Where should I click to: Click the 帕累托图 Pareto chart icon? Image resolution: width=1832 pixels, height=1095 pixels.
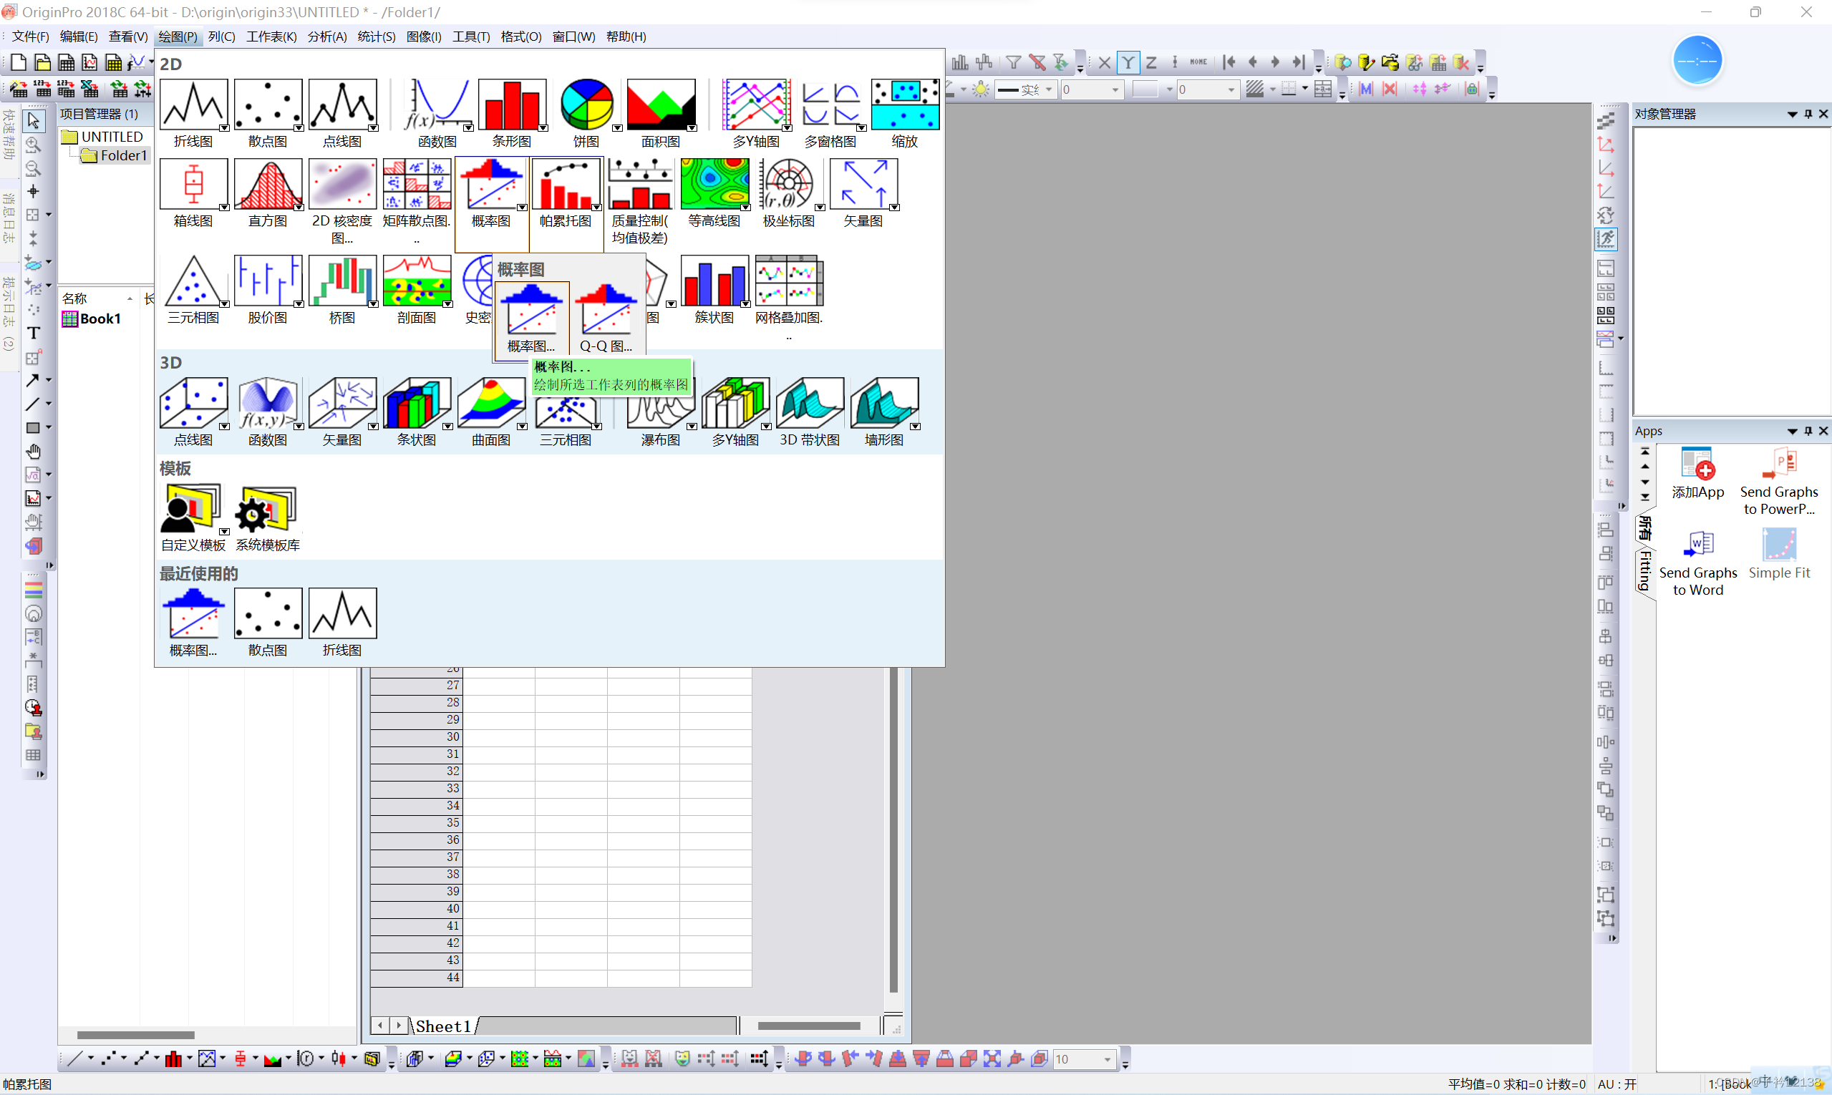click(x=566, y=184)
